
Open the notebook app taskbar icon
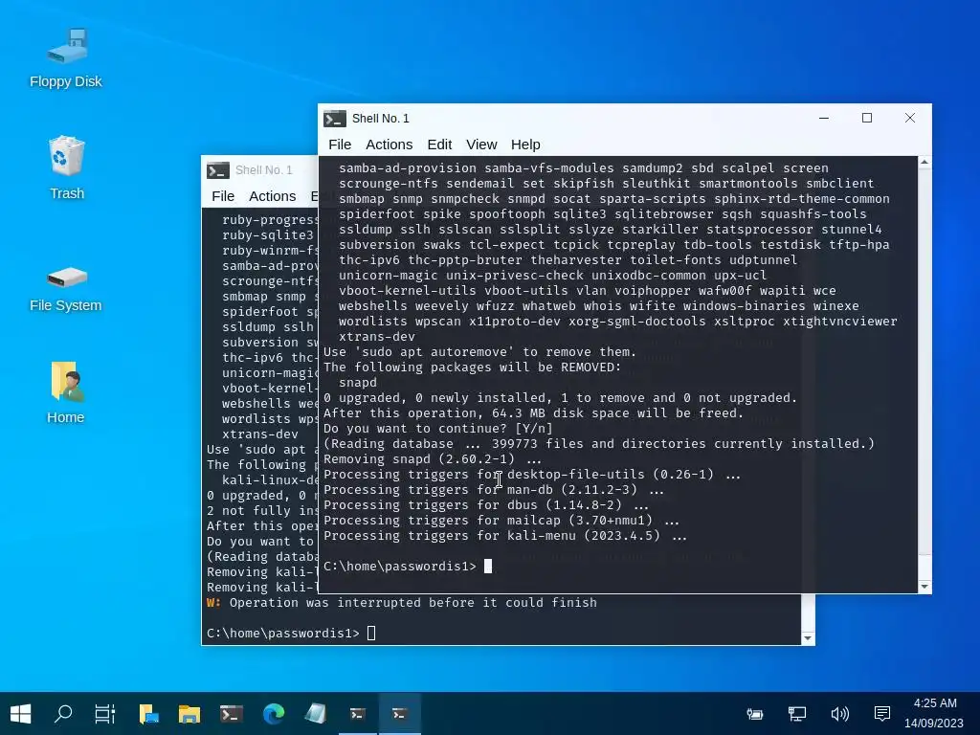point(316,714)
